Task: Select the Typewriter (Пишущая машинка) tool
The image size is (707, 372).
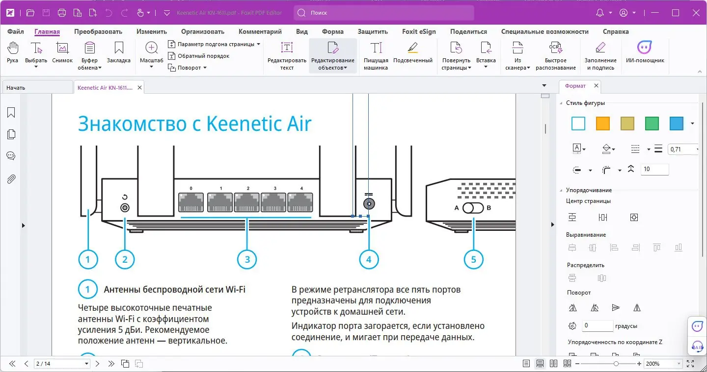Action: (376, 56)
